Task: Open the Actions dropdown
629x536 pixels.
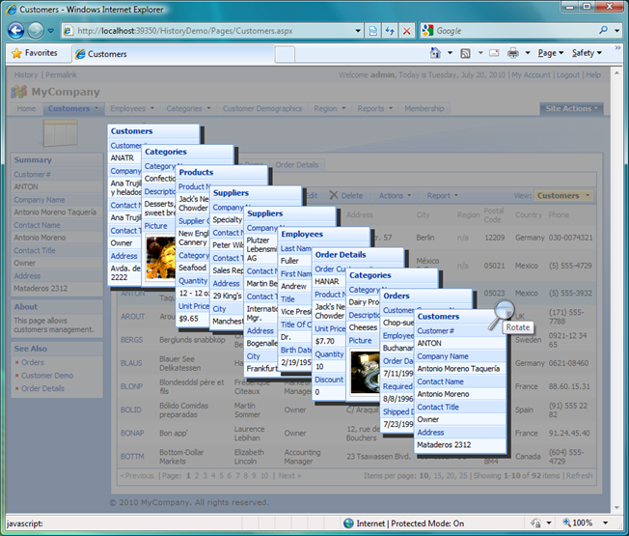Action: 395,195
